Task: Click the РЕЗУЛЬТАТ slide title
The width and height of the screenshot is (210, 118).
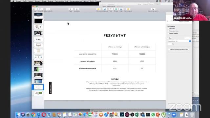Action: pos(115,35)
